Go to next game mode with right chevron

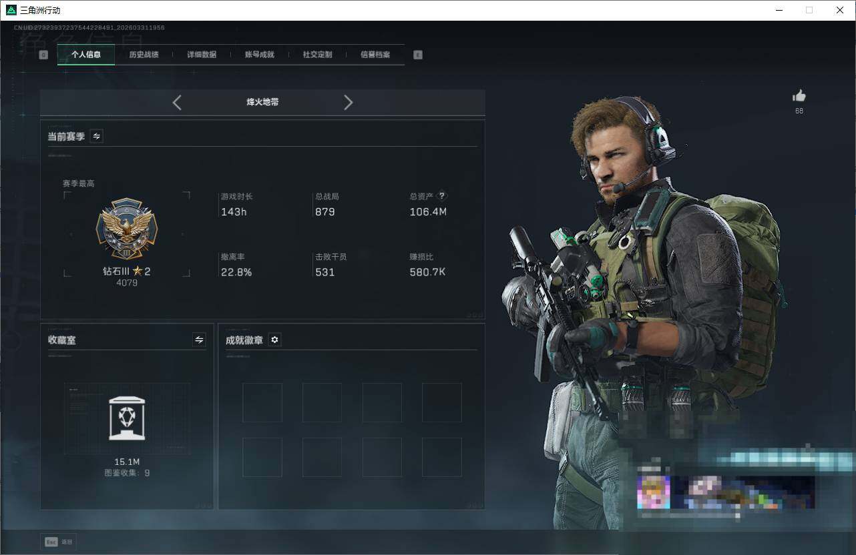click(348, 102)
